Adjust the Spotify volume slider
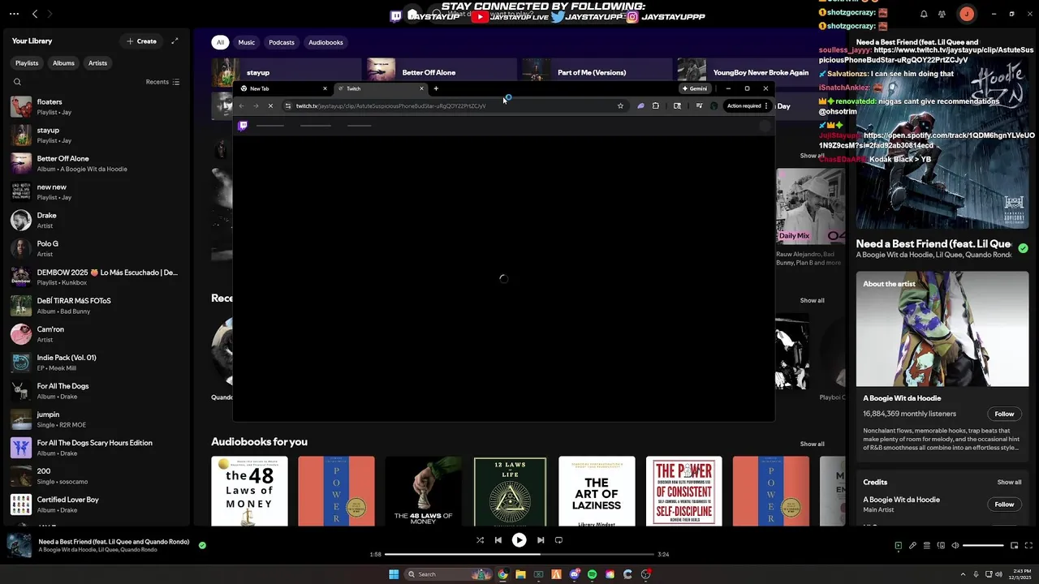 (983, 546)
